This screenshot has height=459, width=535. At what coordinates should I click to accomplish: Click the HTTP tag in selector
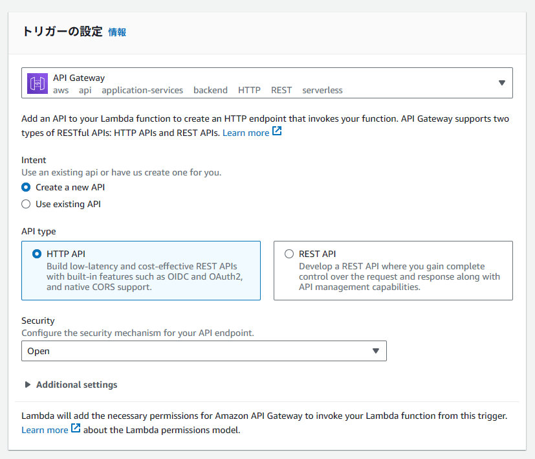coord(249,90)
